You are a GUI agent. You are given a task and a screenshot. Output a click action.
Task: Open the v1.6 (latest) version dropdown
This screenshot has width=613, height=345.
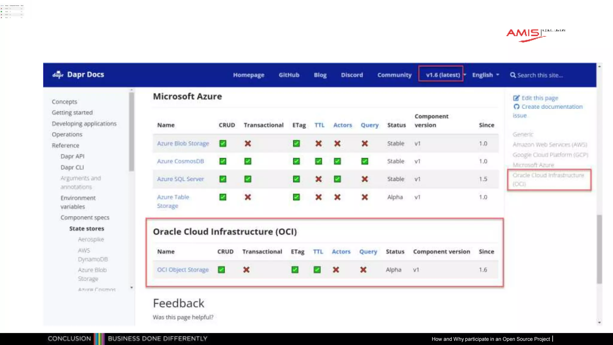click(x=443, y=75)
